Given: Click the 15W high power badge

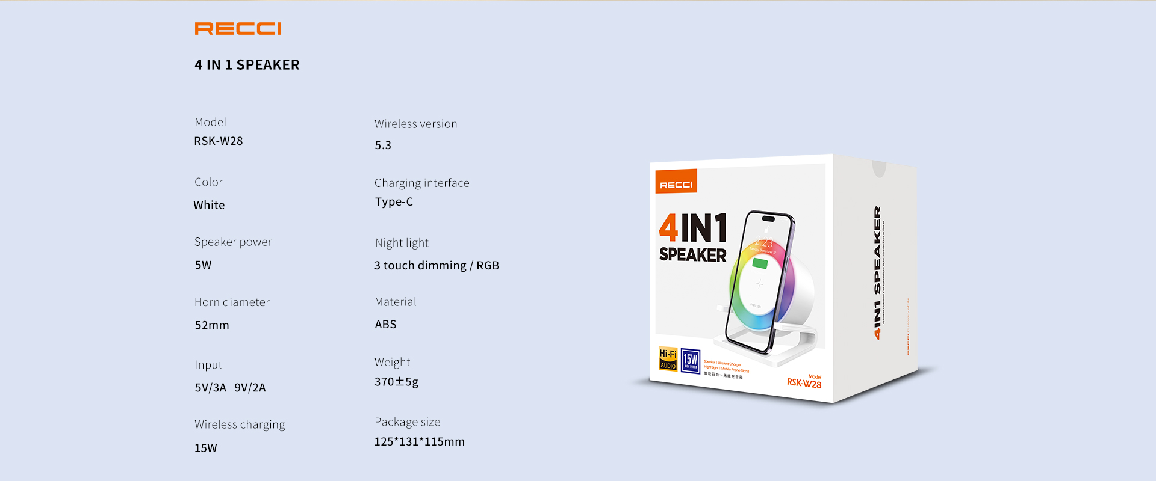Looking at the screenshot, I should click(691, 361).
